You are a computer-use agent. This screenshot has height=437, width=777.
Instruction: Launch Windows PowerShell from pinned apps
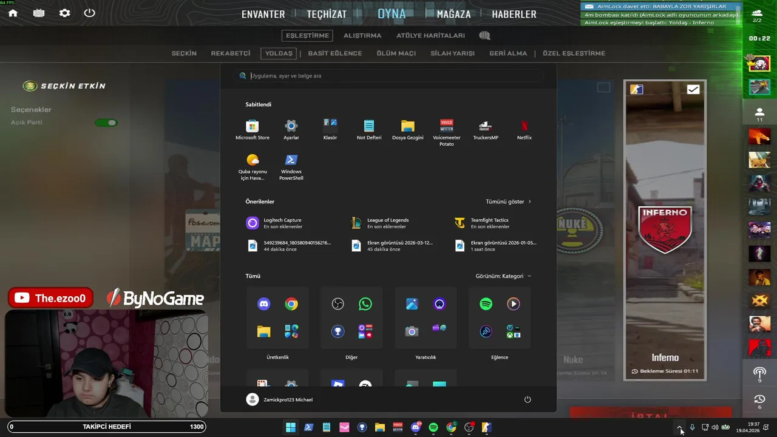click(291, 167)
